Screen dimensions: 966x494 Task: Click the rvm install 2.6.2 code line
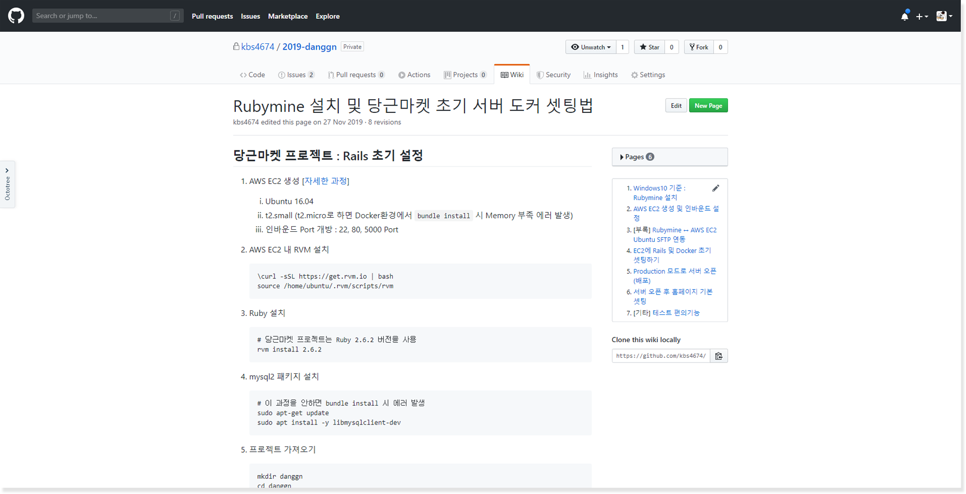289,349
